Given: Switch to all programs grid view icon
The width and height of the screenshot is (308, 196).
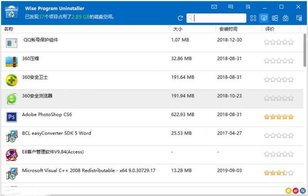Looking at the screenshot, I should [253, 18].
